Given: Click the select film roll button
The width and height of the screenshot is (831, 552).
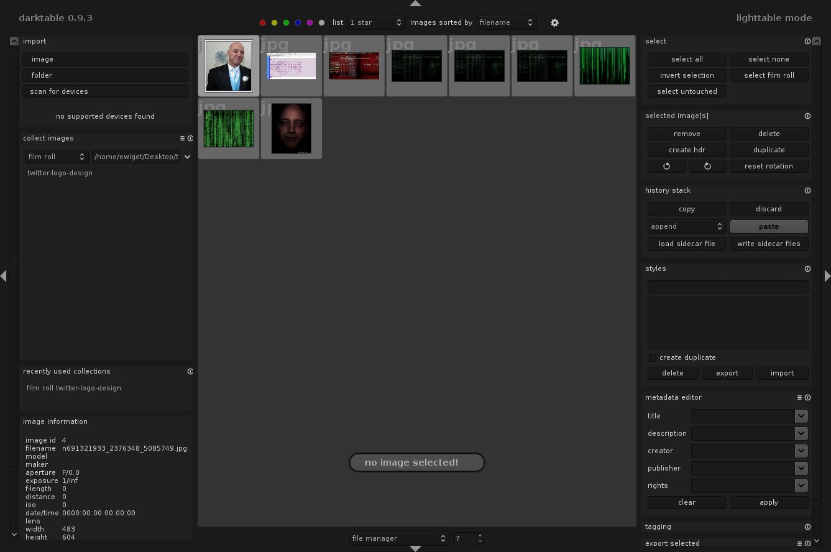Looking at the screenshot, I should coord(769,75).
